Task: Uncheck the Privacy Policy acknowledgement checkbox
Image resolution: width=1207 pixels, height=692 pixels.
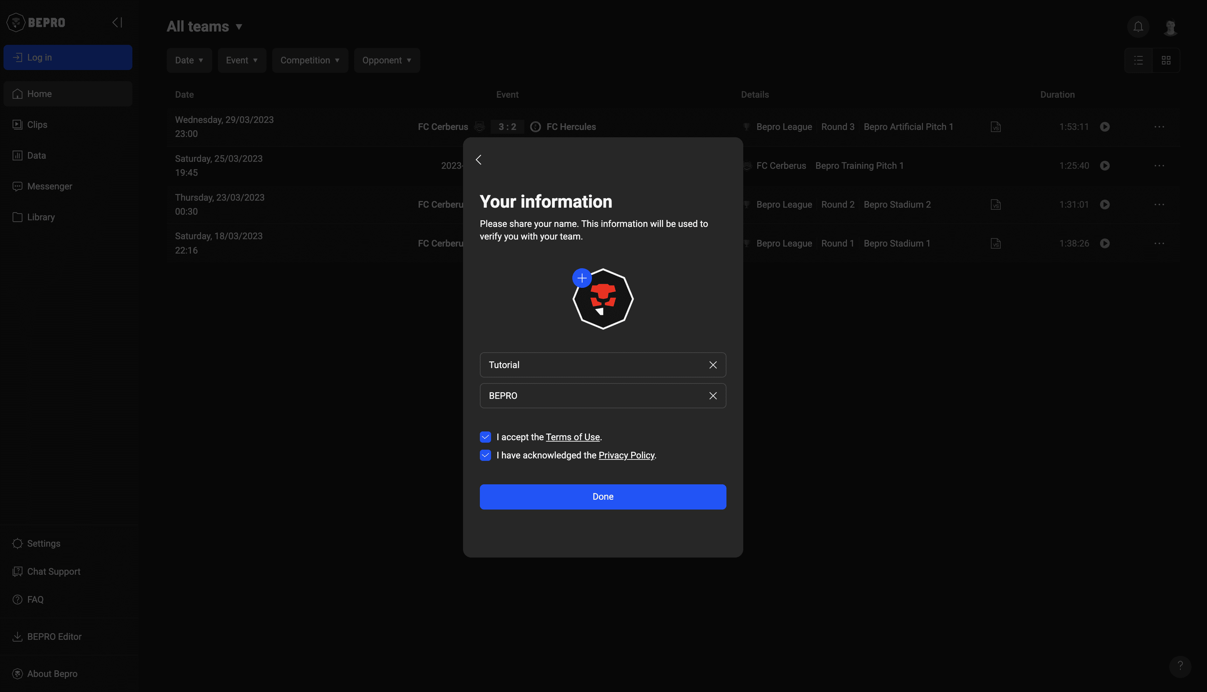Action: pyautogui.click(x=485, y=455)
